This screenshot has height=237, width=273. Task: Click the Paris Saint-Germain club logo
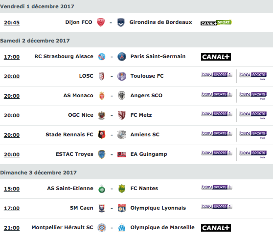pos(122,57)
